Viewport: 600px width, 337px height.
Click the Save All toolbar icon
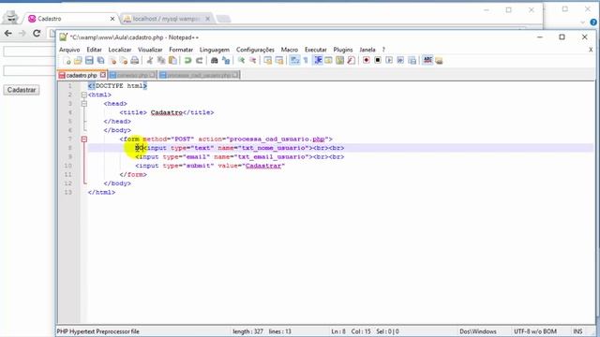(x=100, y=60)
